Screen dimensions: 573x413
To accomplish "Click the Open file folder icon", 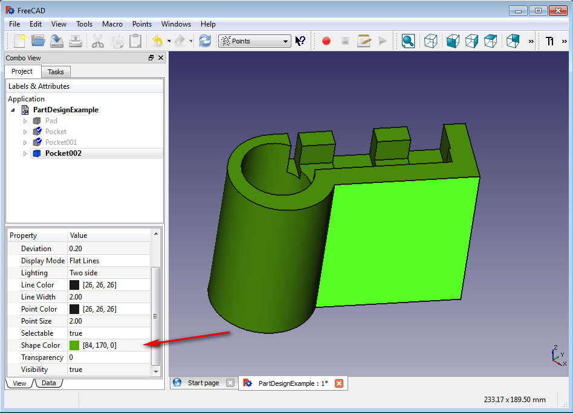I will click(38, 41).
